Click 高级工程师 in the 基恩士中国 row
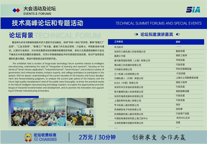This screenshot has width=207, height=144. (181, 55)
